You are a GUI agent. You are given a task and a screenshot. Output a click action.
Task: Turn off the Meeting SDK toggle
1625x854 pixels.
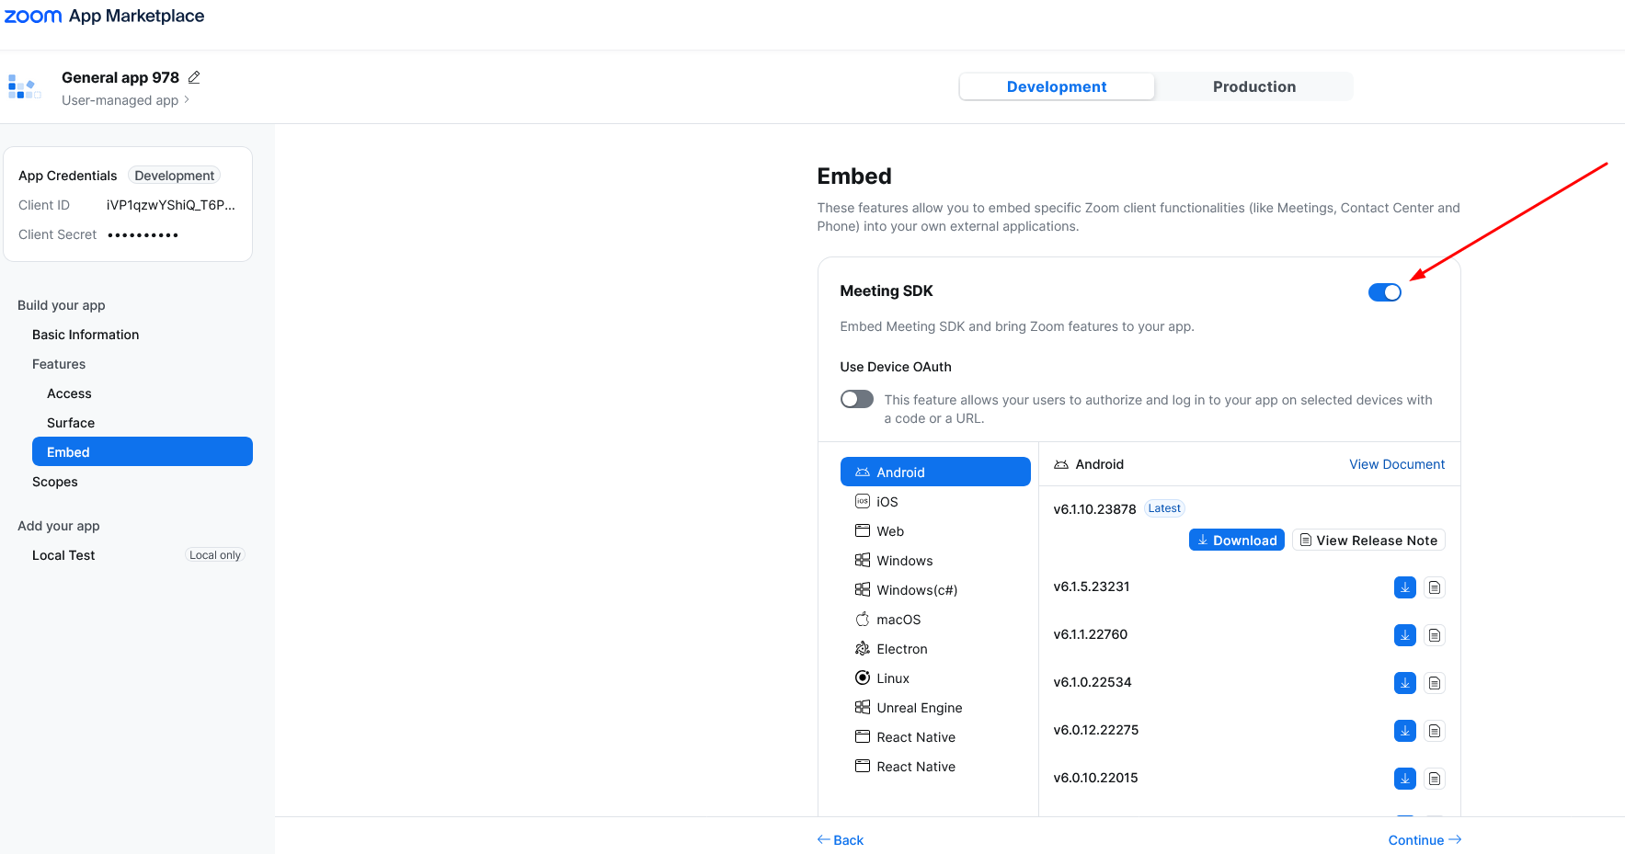click(1384, 292)
